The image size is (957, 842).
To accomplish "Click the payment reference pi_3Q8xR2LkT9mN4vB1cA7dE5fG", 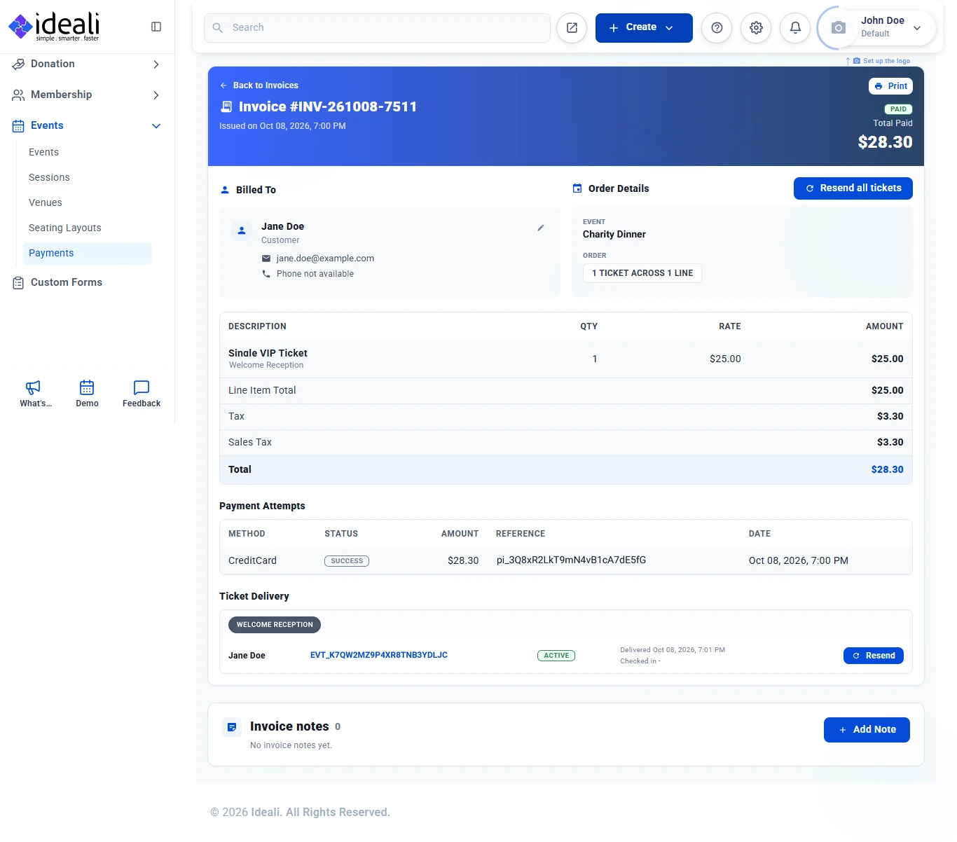I will coord(572,560).
